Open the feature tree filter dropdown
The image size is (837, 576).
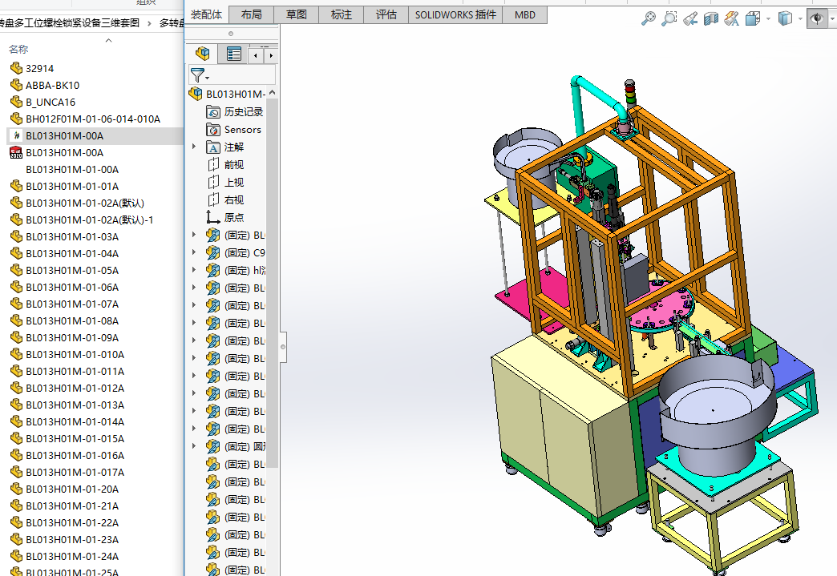click(x=200, y=75)
